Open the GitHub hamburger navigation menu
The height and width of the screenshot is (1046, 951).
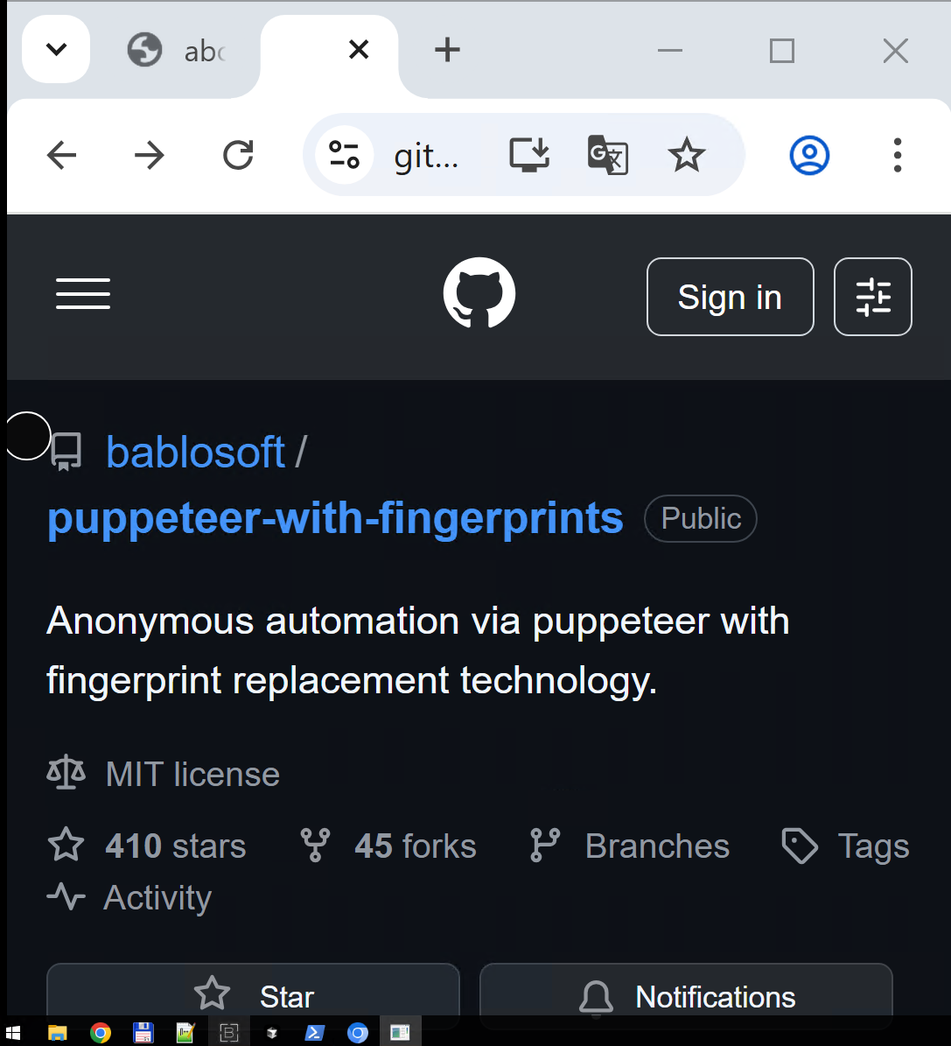click(83, 294)
